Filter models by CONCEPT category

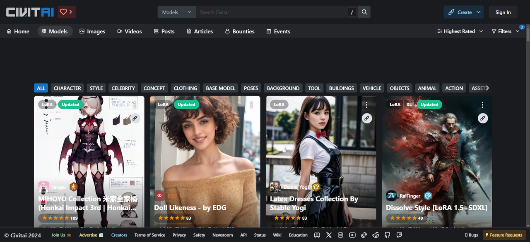[x=154, y=88]
